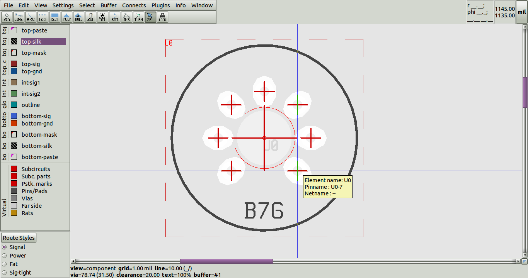This screenshot has height=278, width=528.
Task: Toggle visibility of top-mask layer
Action: pyautogui.click(x=14, y=53)
